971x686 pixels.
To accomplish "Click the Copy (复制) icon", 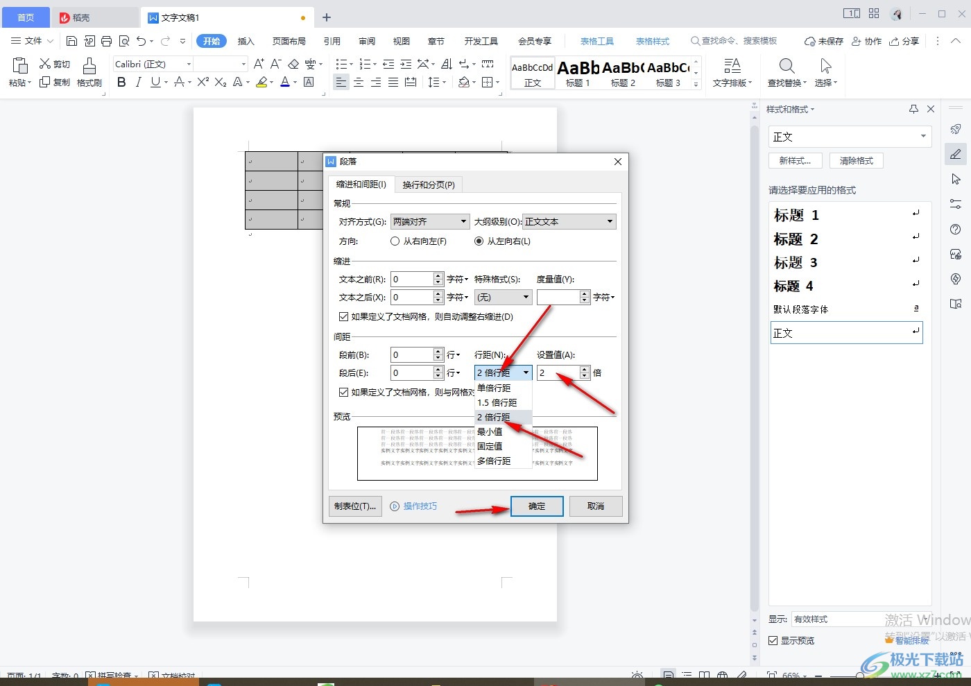I will click(x=45, y=82).
